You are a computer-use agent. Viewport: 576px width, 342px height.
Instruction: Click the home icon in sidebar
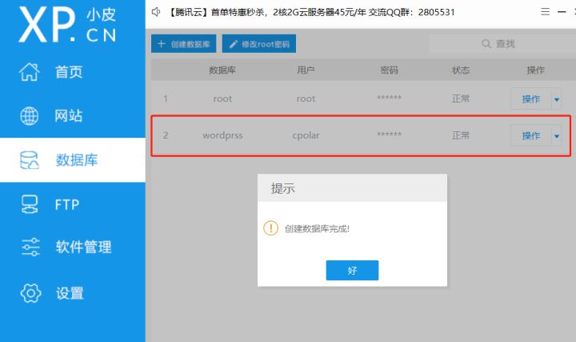29,72
